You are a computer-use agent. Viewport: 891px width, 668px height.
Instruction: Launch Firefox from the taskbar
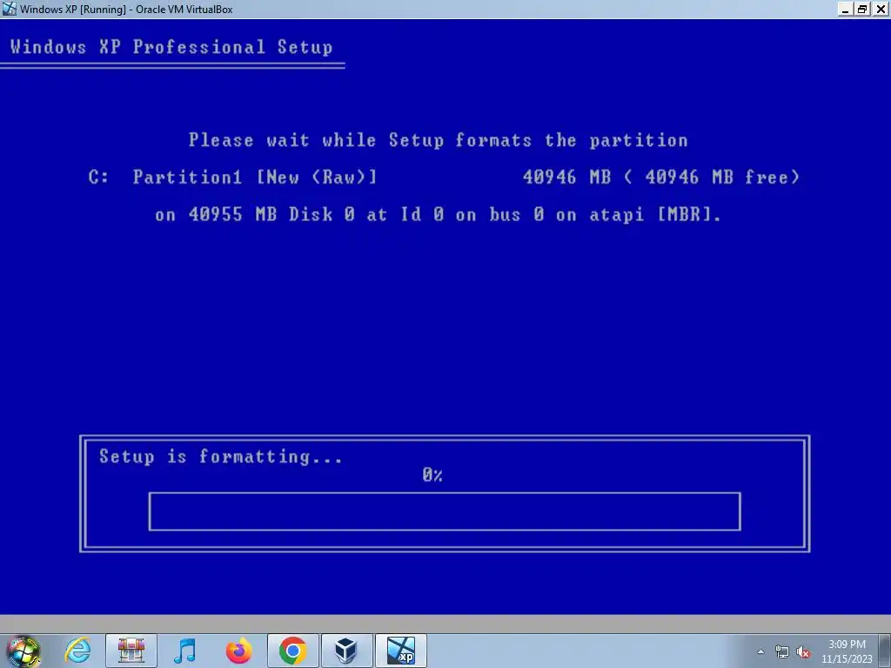coord(238,651)
